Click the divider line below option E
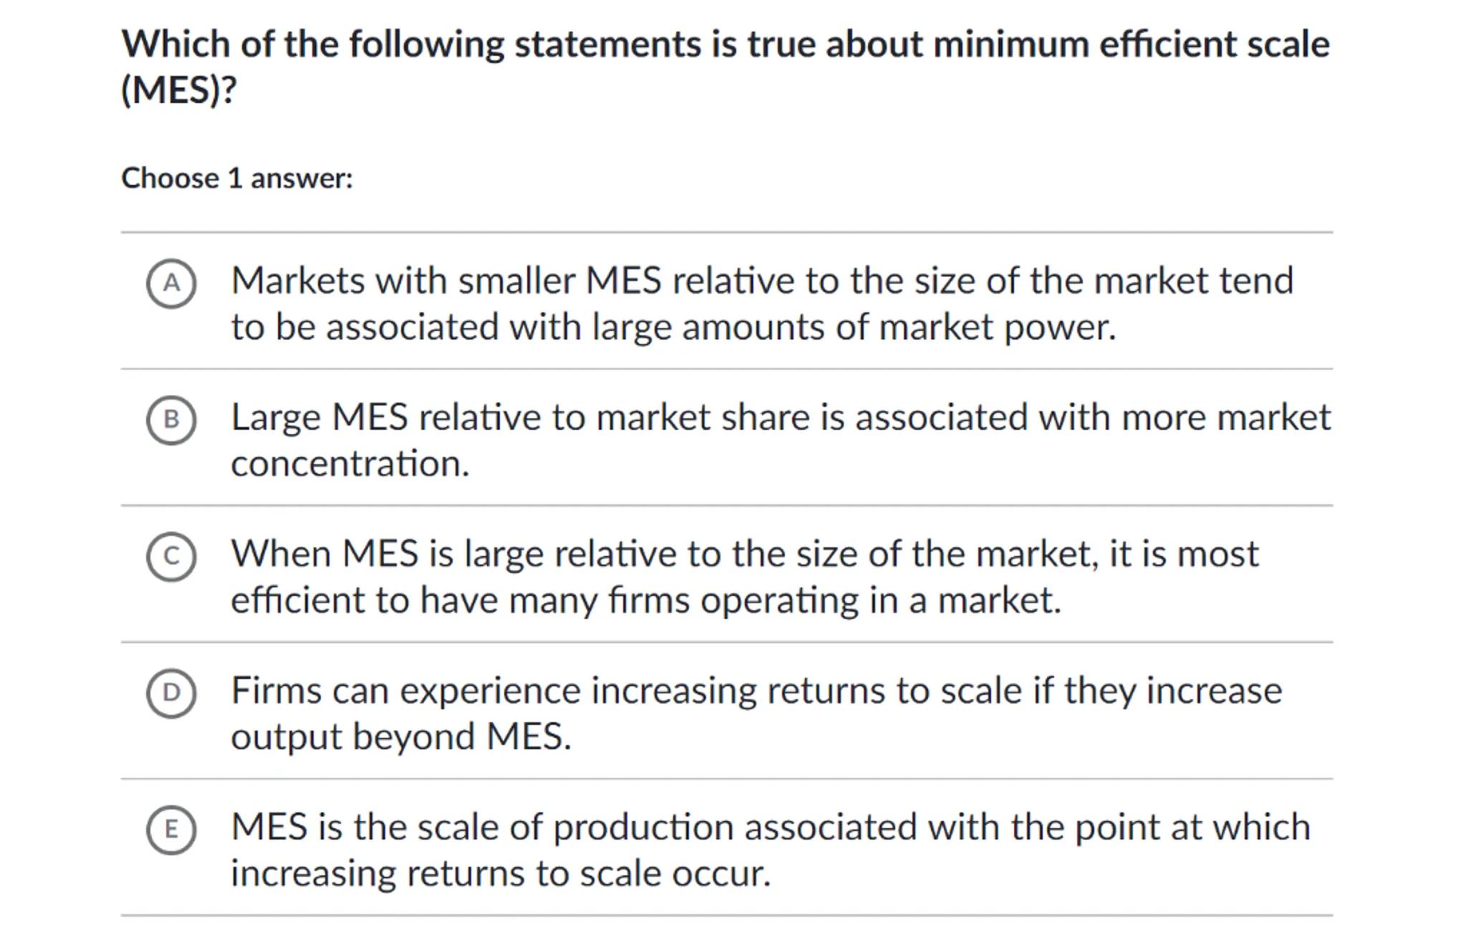Viewport: 1466px width, 942px height. [x=726, y=915]
